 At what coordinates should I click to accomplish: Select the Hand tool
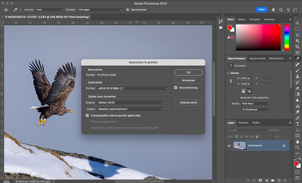297,142
